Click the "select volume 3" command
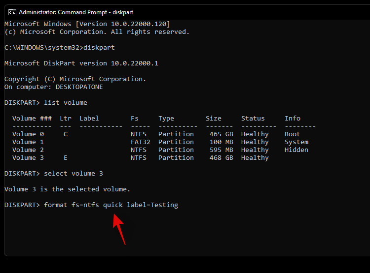 coord(74,174)
